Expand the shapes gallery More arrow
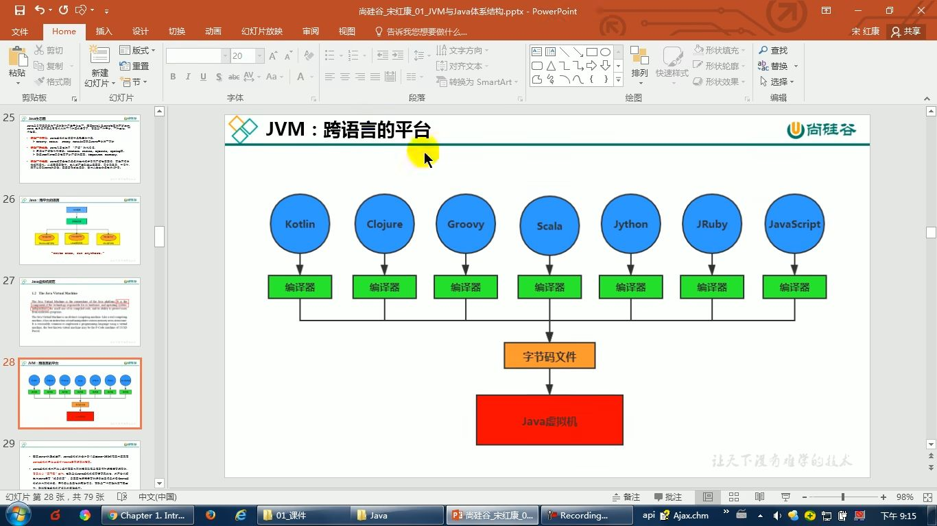937x526 pixels. tap(618, 80)
